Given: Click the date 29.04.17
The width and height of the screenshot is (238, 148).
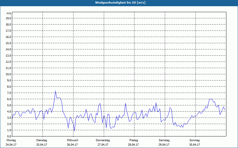Looking at the screenshot, I should coord(164,145).
